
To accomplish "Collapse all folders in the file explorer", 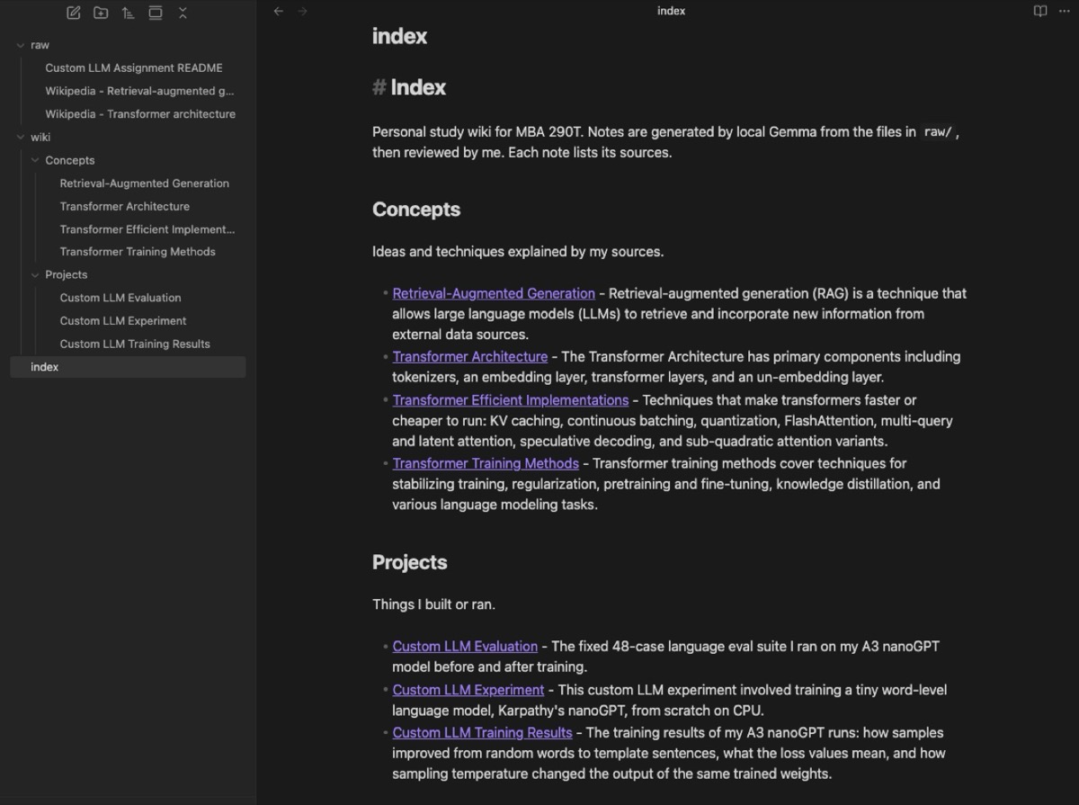I will 183,13.
